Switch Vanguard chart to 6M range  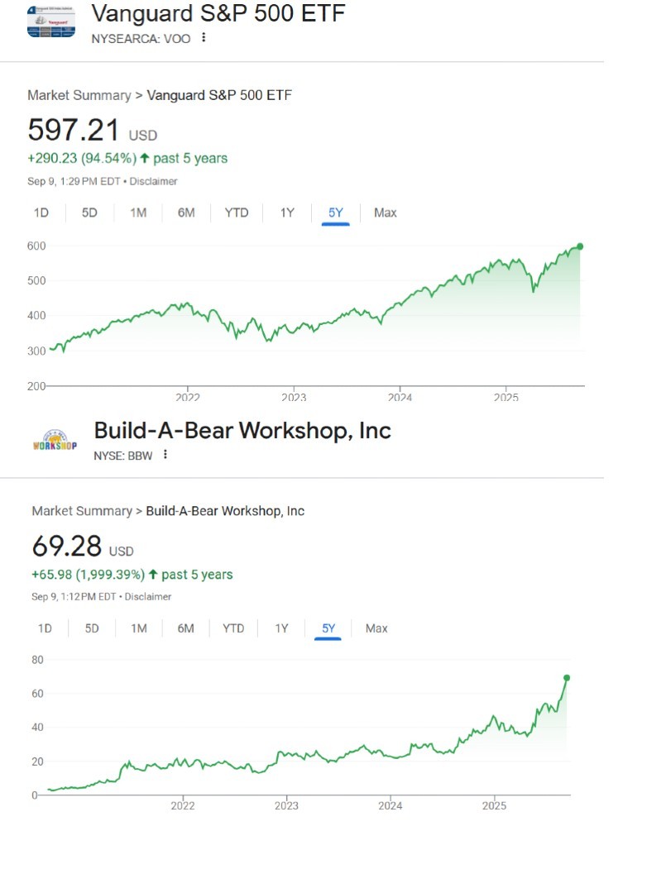(x=186, y=213)
